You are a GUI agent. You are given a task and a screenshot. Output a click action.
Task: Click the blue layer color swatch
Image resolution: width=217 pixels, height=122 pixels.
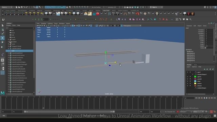click(195, 81)
